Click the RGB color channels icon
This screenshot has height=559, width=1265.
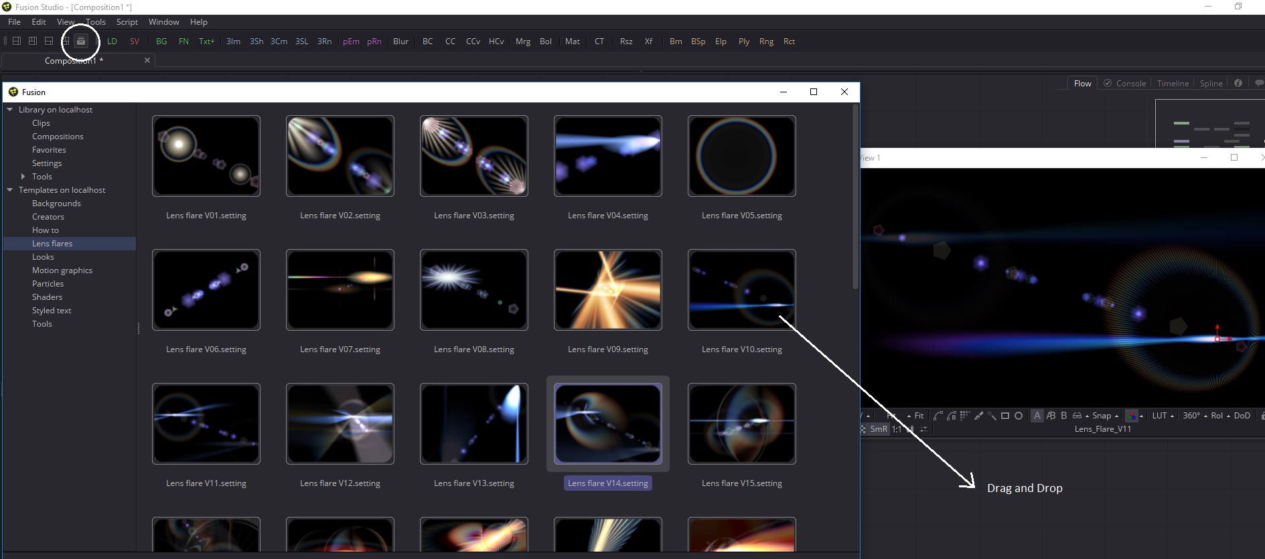pos(1132,416)
